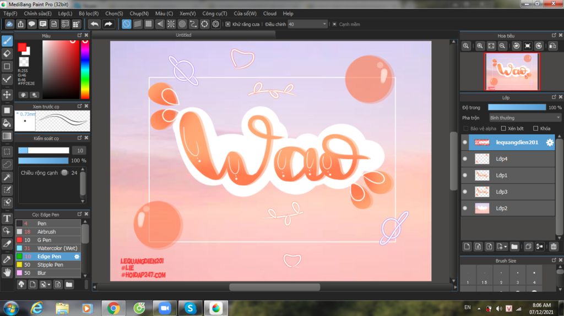Switch to the Untitled canvas tab
This screenshot has height=316, width=564.
pos(183,35)
